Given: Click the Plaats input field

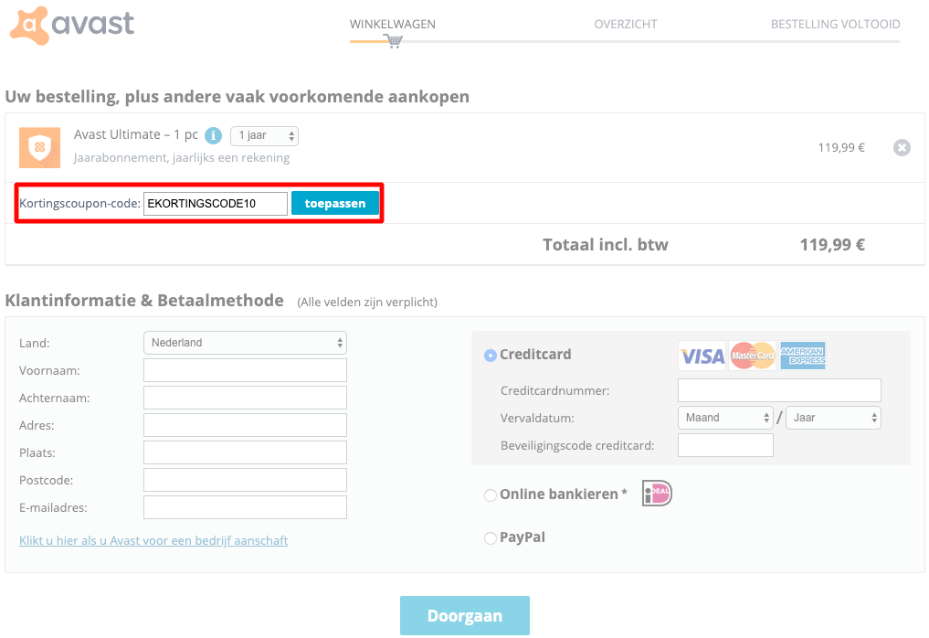Looking at the screenshot, I should click(x=245, y=452).
